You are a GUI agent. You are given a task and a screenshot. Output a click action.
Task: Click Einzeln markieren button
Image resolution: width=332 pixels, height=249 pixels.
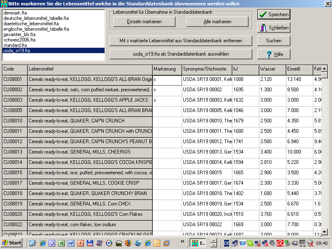pos(144,22)
